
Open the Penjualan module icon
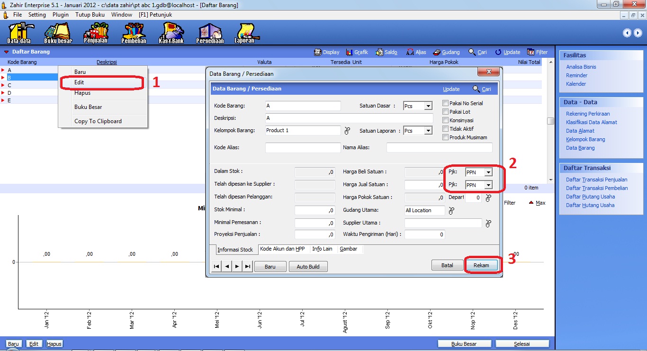[x=96, y=33]
